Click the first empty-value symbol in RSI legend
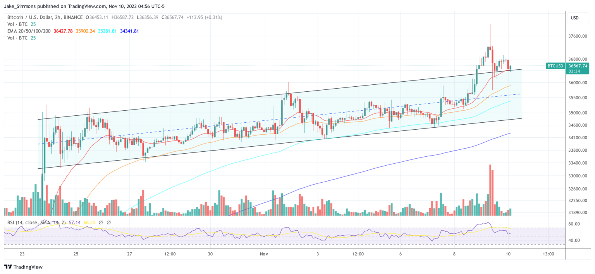 click(x=100, y=223)
